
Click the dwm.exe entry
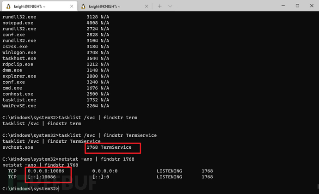click(x=56, y=70)
